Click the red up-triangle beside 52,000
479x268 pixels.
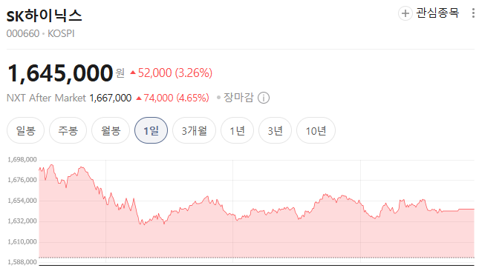pyautogui.click(x=133, y=73)
